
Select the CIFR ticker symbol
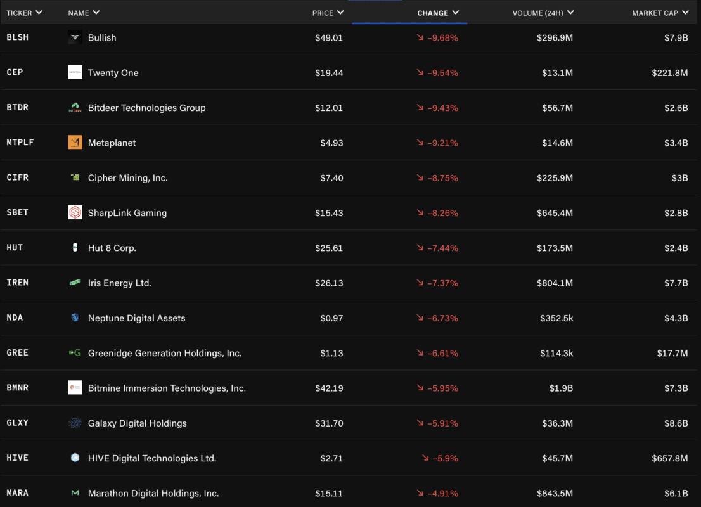[18, 177]
